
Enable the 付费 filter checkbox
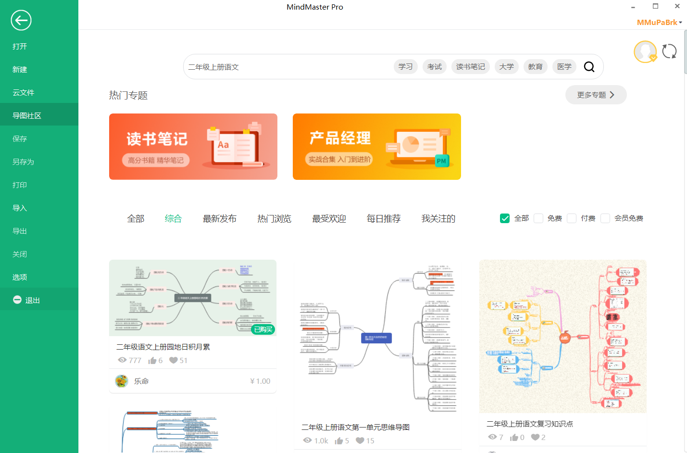coord(572,218)
